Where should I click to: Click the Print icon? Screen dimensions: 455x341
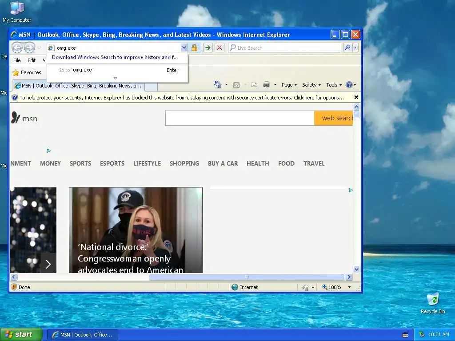(267, 85)
